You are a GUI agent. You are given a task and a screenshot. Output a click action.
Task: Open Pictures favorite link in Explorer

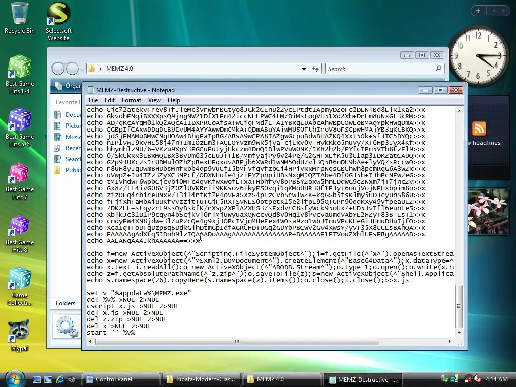click(x=68, y=125)
